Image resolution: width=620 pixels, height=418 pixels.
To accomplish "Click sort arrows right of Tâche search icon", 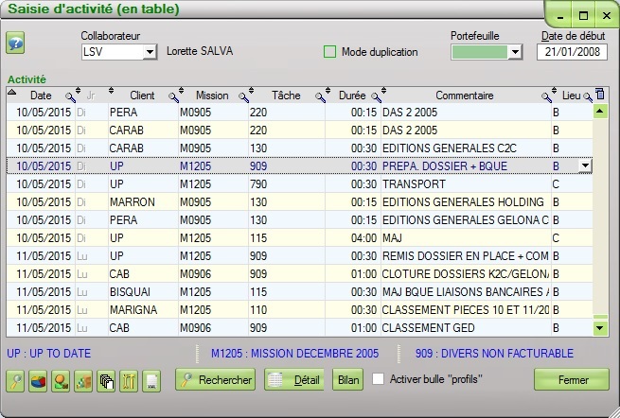I will click(328, 91).
